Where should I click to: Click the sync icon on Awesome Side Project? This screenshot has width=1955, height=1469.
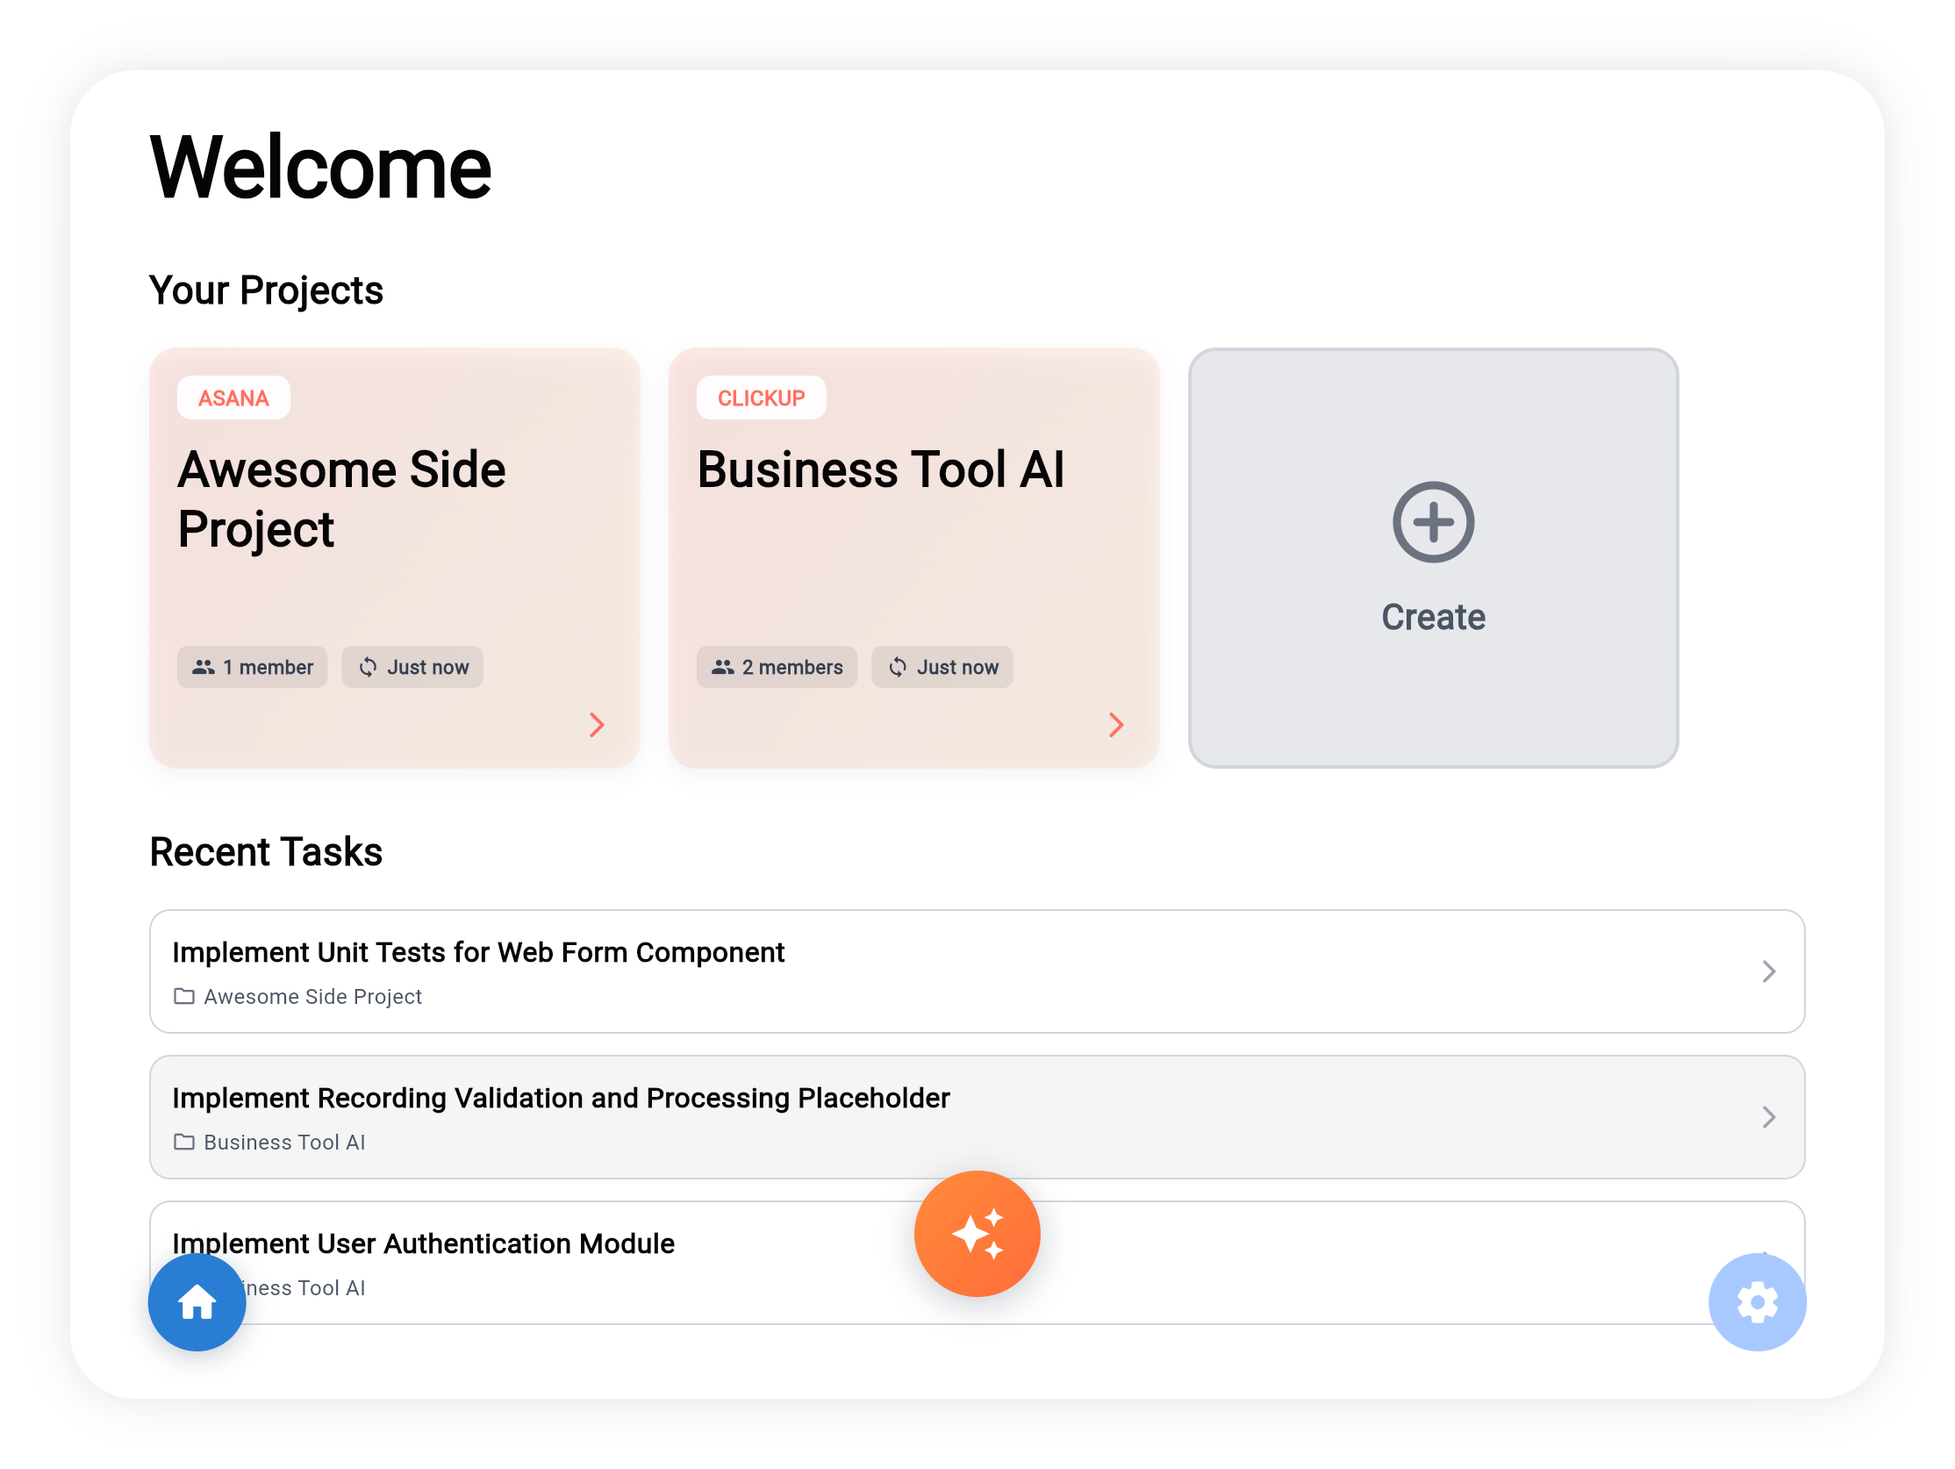368,667
